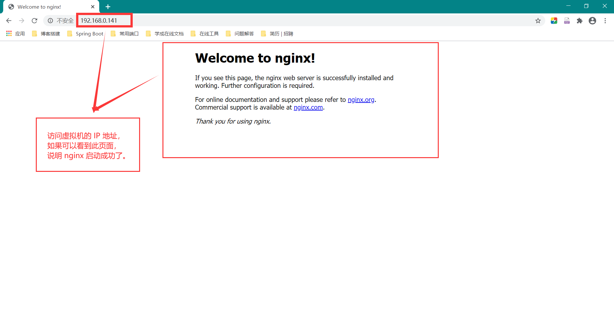Screen dimensions: 614x329
Task: Open Chrome's three-dot menu
Action: 605,21
